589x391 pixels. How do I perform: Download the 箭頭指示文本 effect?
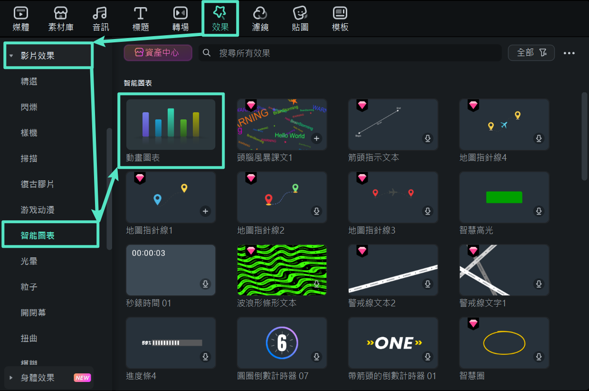(x=427, y=138)
